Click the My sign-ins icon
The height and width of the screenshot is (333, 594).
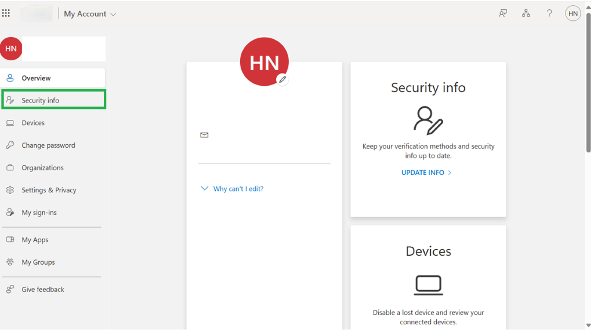click(10, 213)
